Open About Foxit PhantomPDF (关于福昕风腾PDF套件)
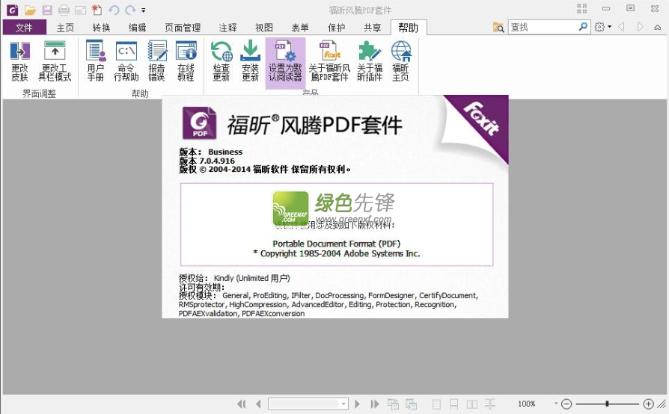 pos(330,61)
